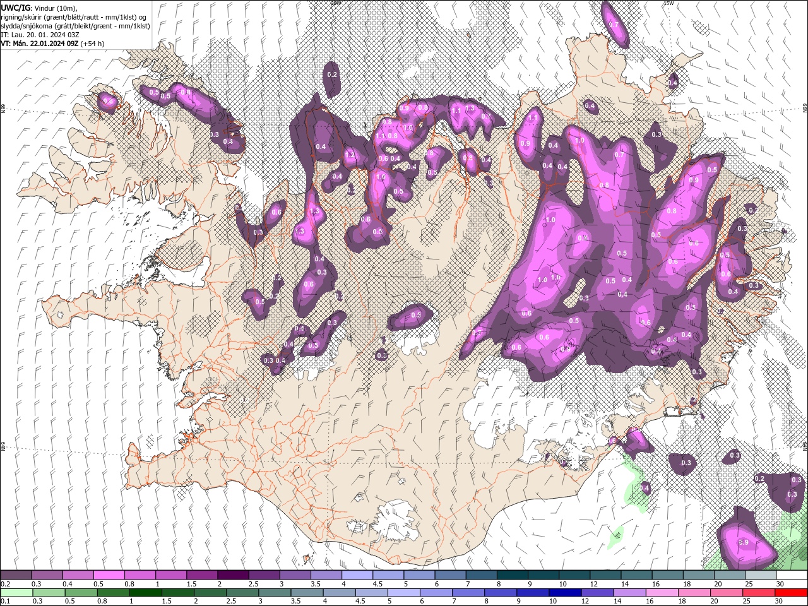Pick the violet 2.5 snow scale swatch
This screenshot has height=606, width=808.
click(x=264, y=575)
